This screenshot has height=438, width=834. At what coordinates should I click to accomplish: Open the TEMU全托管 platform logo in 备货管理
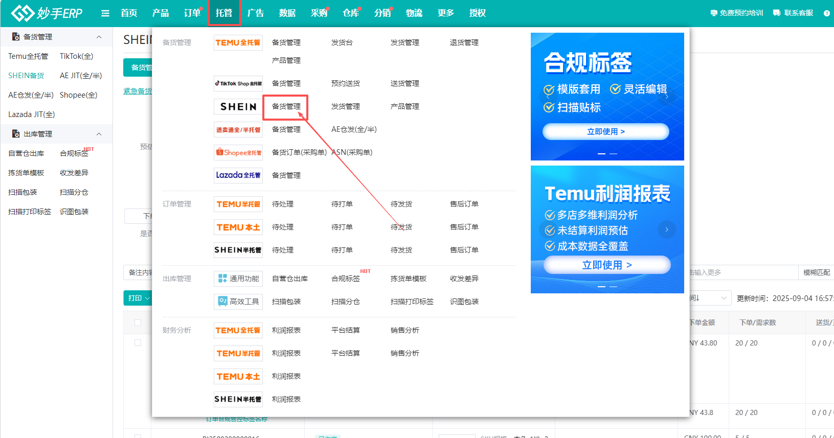point(238,42)
